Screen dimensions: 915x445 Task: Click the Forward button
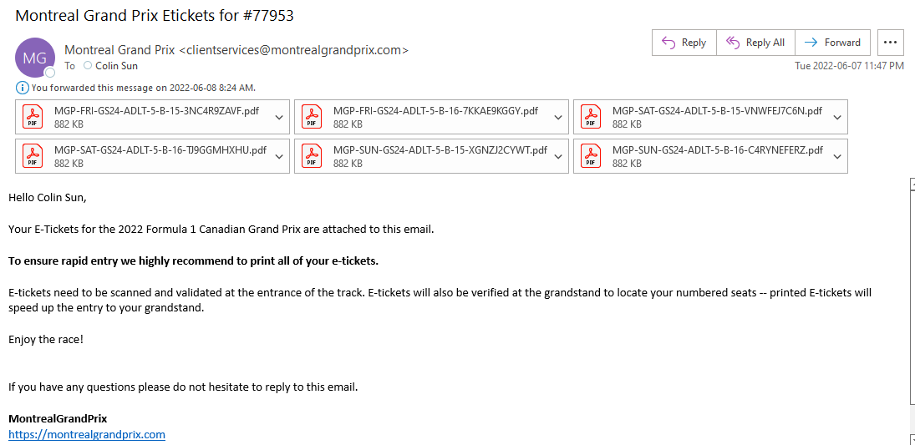click(833, 43)
